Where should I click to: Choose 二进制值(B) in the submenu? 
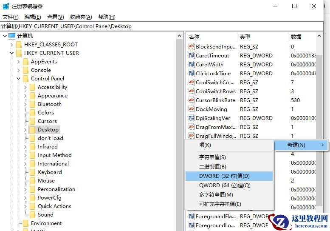pos(229,167)
